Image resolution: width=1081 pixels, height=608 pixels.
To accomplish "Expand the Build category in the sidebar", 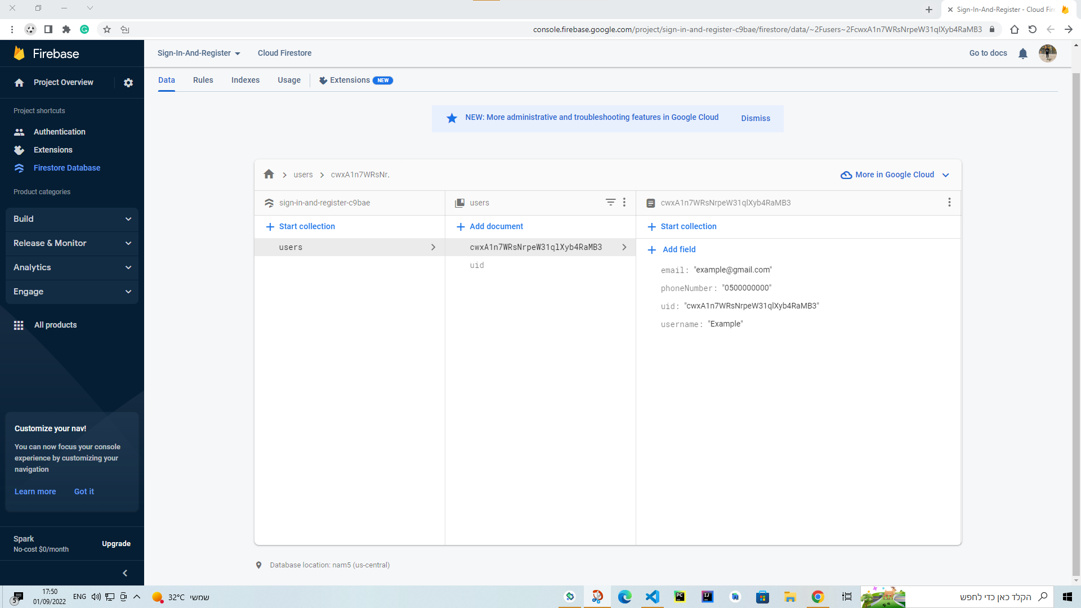I will (x=72, y=219).
